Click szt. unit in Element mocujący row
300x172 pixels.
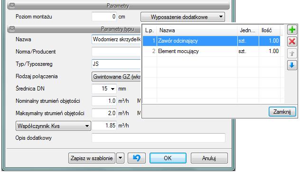click(x=248, y=51)
